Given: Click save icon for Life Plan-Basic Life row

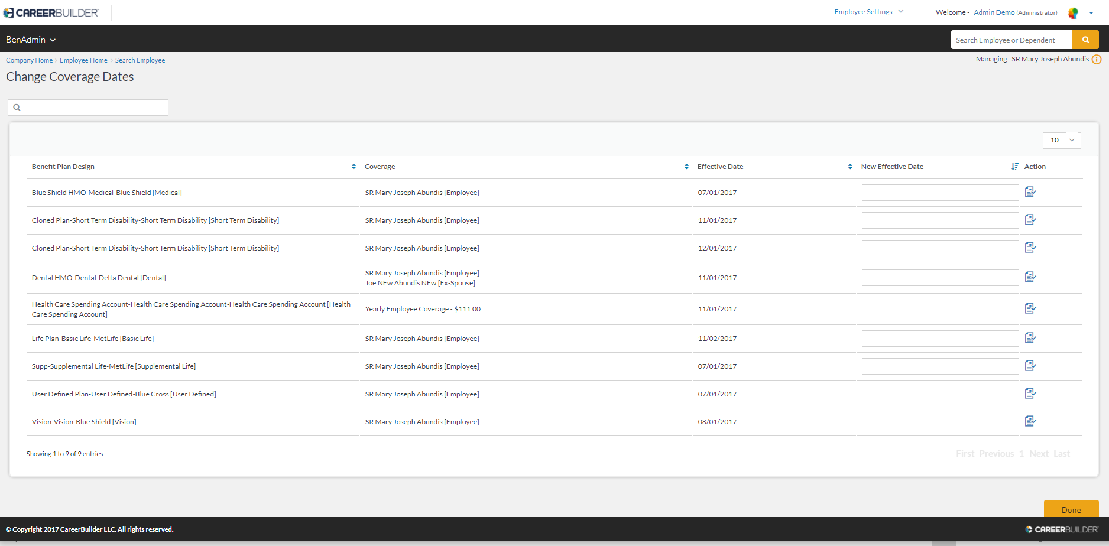Looking at the screenshot, I should coord(1030,338).
